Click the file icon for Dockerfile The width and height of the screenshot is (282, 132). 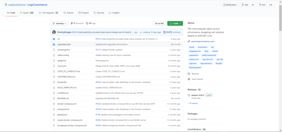[54, 82]
